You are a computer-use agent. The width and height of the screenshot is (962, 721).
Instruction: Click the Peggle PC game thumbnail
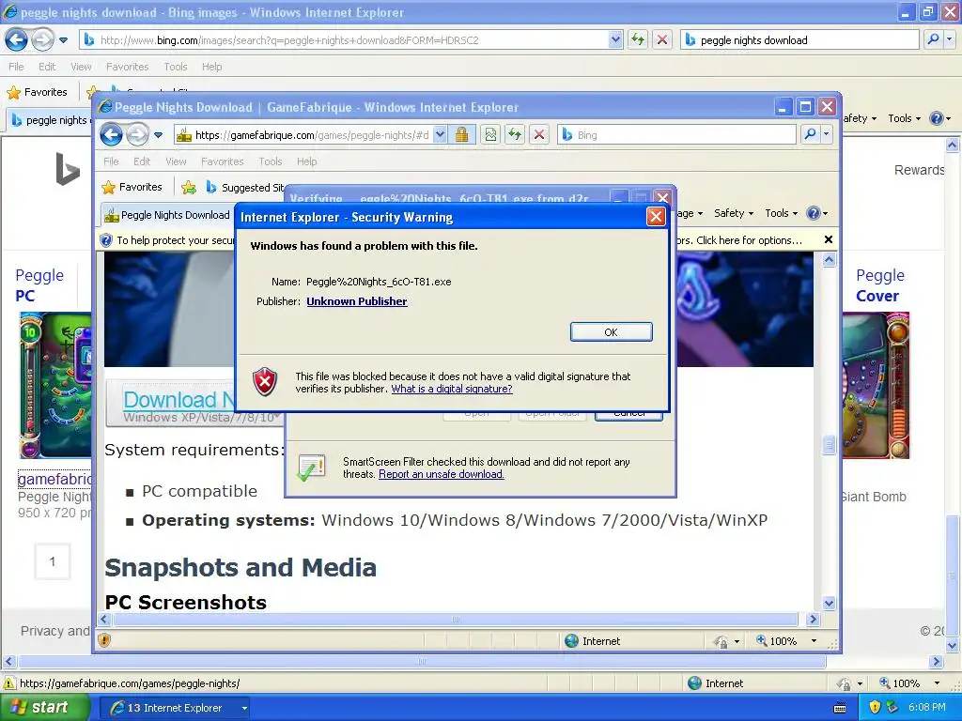(x=55, y=385)
